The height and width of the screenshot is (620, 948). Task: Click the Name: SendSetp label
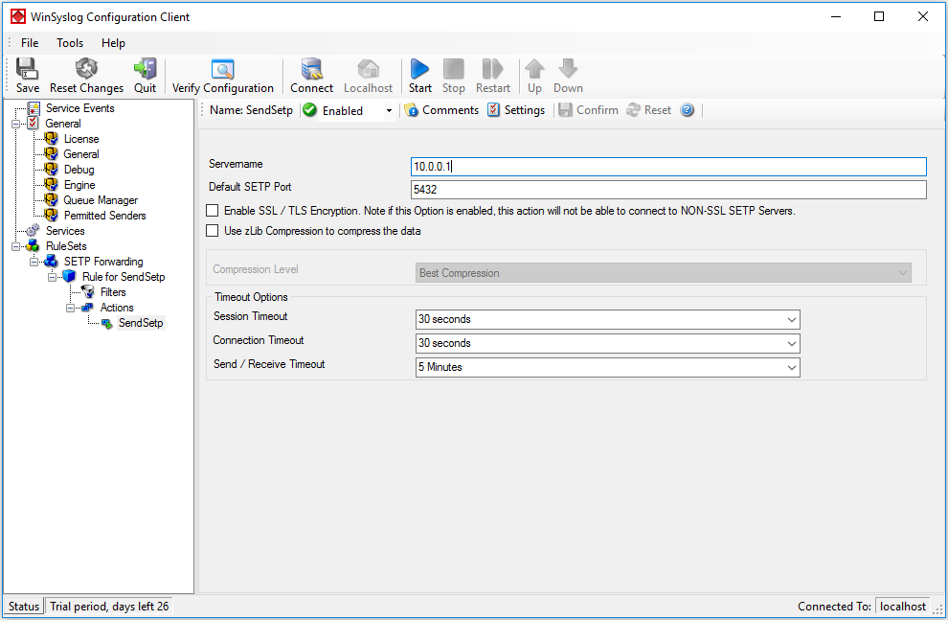point(251,110)
